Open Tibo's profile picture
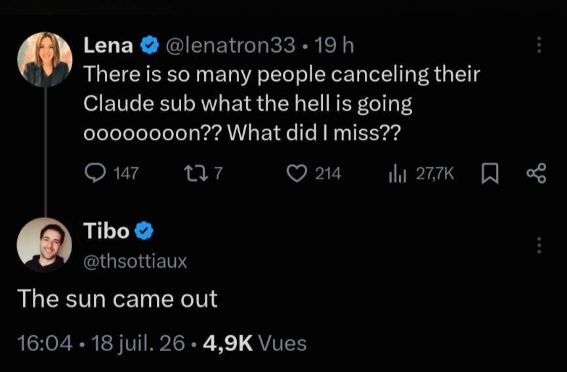Image resolution: width=567 pixels, height=372 pixels. [x=45, y=245]
